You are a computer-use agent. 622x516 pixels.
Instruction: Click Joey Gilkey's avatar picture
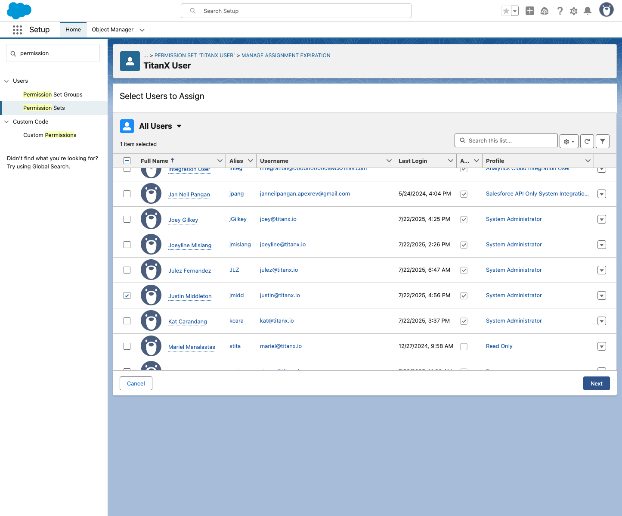pyautogui.click(x=151, y=219)
